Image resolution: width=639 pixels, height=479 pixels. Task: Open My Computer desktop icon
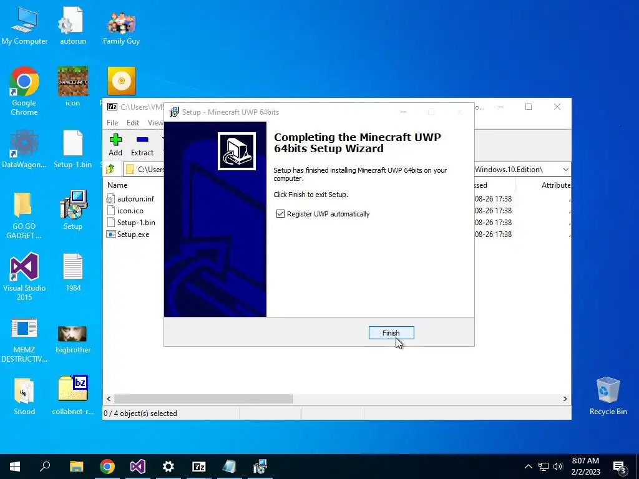pyautogui.click(x=24, y=26)
